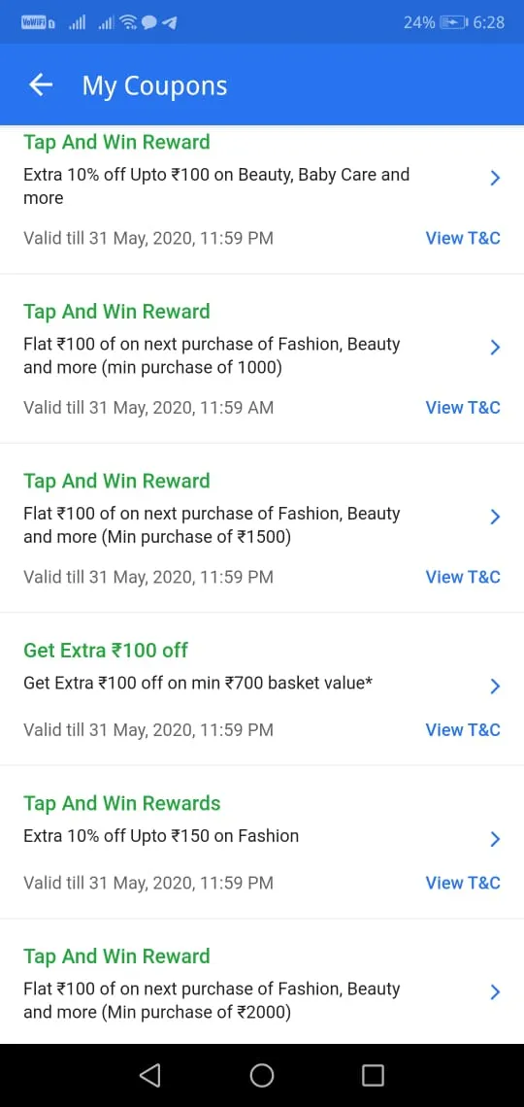Image resolution: width=524 pixels, height=1107 pixels.
Task: View T&C for Get Extra ₹100 off
Action: 463,730
